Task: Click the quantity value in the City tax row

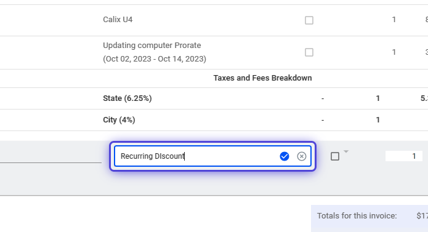Action: point(378,120)
